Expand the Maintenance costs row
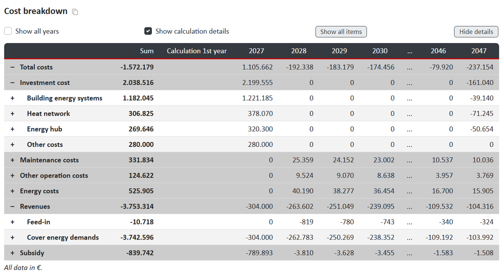The height and width of the screenshot is (276, 501). tap(12, 160)
